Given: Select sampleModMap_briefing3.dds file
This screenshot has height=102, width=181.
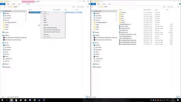Looking at the screenshot, I should [129, 44].
